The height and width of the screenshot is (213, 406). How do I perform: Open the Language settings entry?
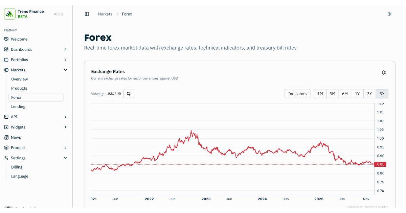(x=20, y=176)
